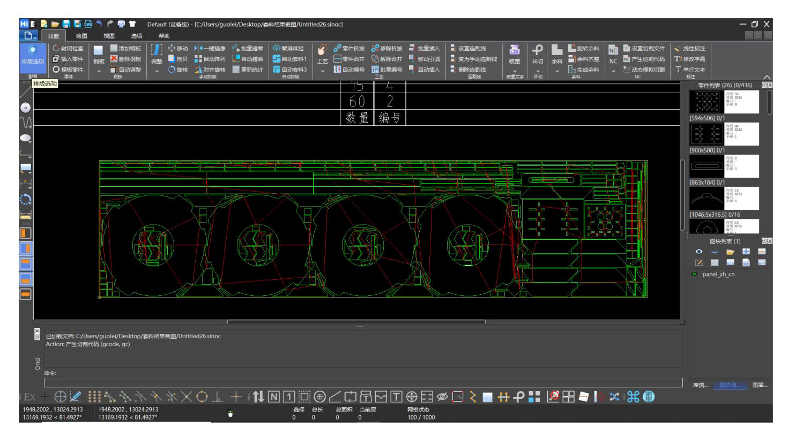Select the 594x506 part thumbnail
Screen dimensions: 788x435
(x=724, y=102)
